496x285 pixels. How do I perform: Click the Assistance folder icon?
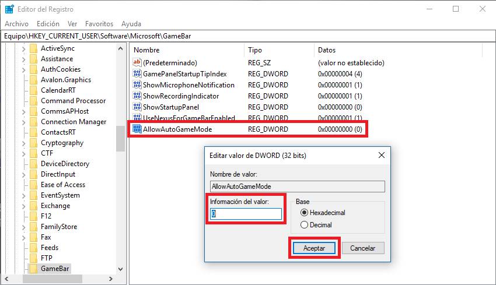pyautogui.click(x=33, y=59)
